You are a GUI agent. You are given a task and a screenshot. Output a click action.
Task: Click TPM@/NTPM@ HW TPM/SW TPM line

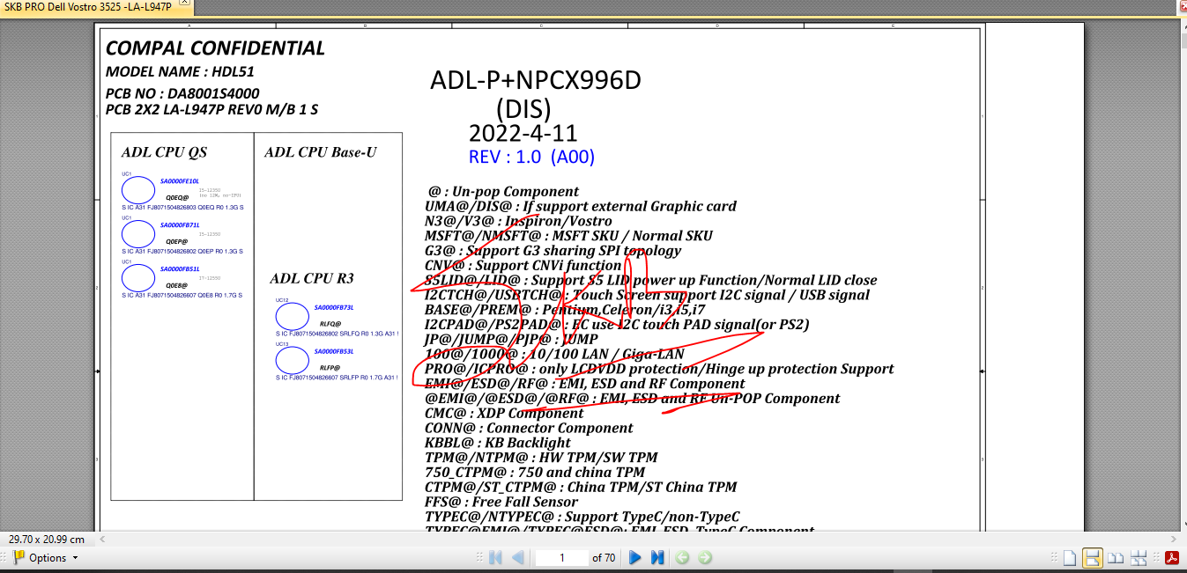541,458
